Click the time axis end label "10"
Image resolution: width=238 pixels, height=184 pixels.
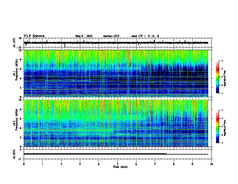211,164
